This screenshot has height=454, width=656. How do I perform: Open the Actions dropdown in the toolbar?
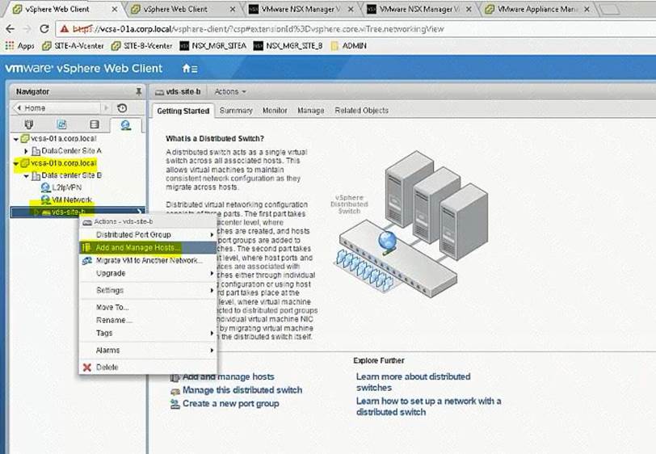(x=230, y=92)
